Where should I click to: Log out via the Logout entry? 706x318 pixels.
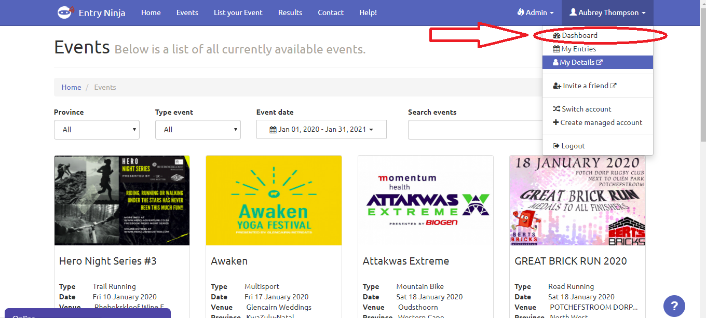click(598, 146)
